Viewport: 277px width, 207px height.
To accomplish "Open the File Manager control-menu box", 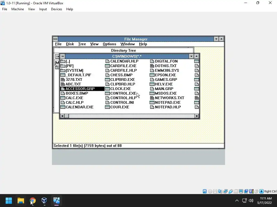I will [55, 39].
